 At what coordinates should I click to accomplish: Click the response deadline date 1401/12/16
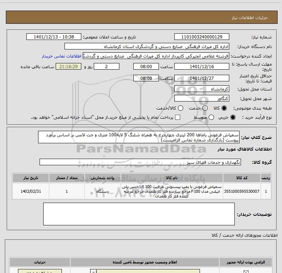coord(201,66)
